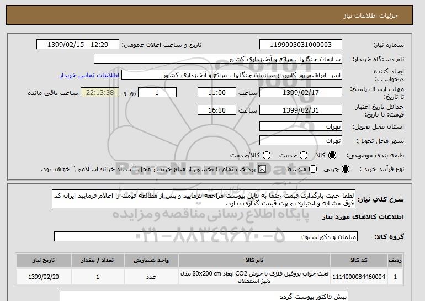Select the جزیی purchase process radio
The image size is (425, 301).
pyautogui.click(x=346, y=169)
